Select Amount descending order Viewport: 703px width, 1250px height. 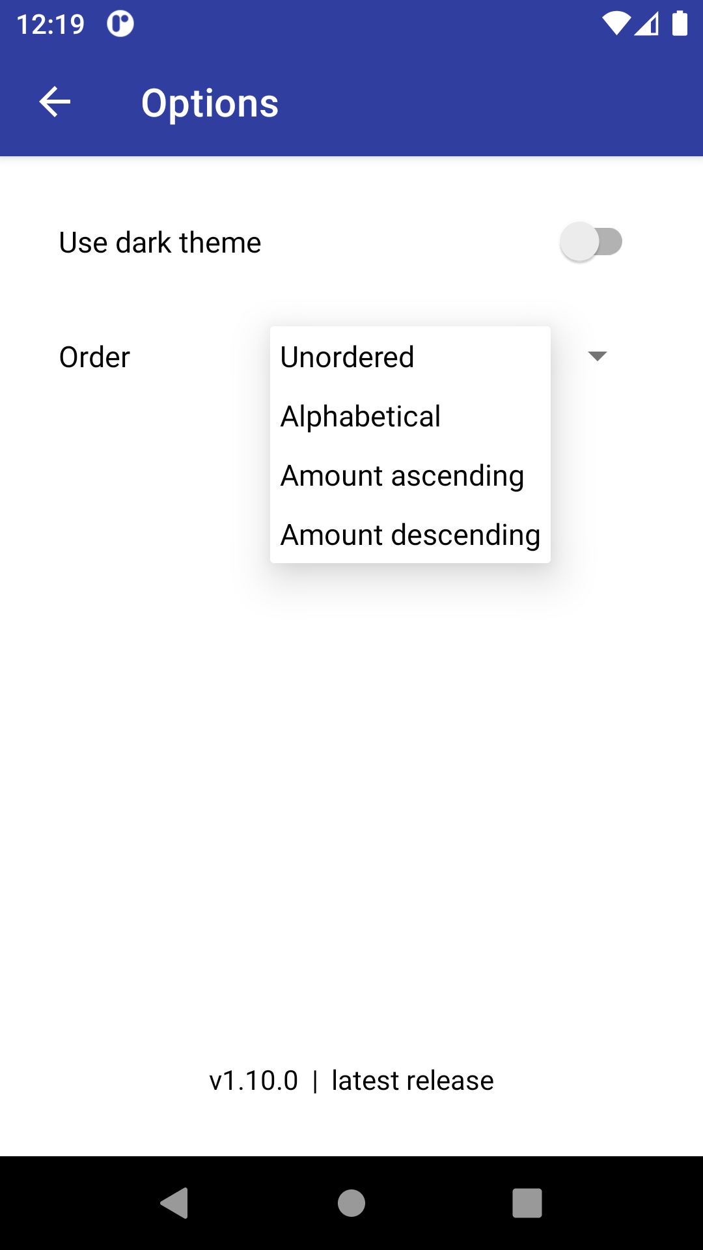[410, 535]
